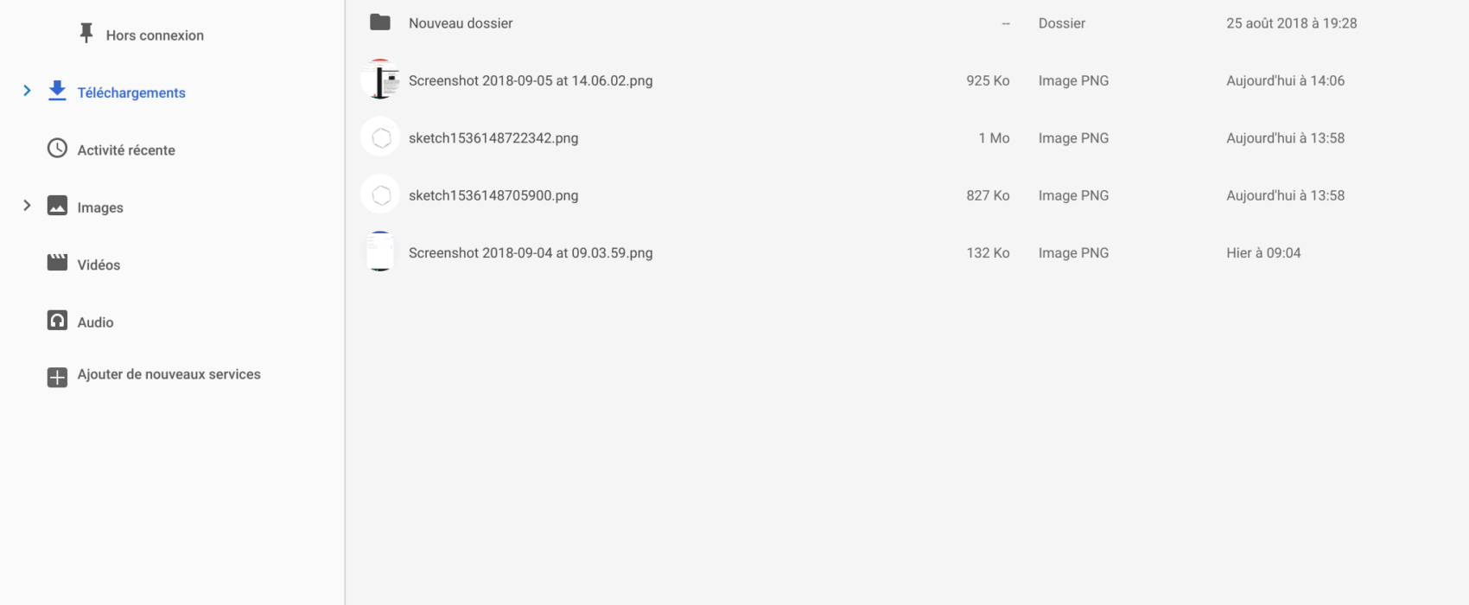This screenshot has height=605, width=1469.
Task: Select the Nouveau dossier row by its name
Action: pyautogui.click(x=461, y=23)
